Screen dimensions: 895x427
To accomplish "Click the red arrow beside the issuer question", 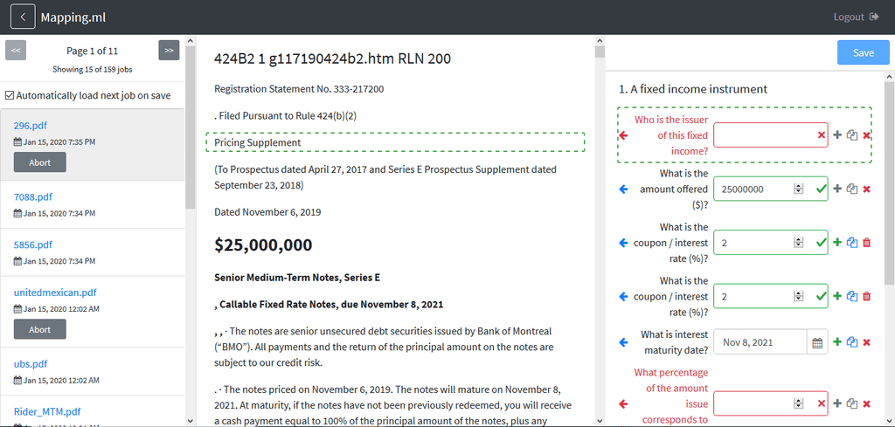I will pyautogui.click(x=623, y=135).
